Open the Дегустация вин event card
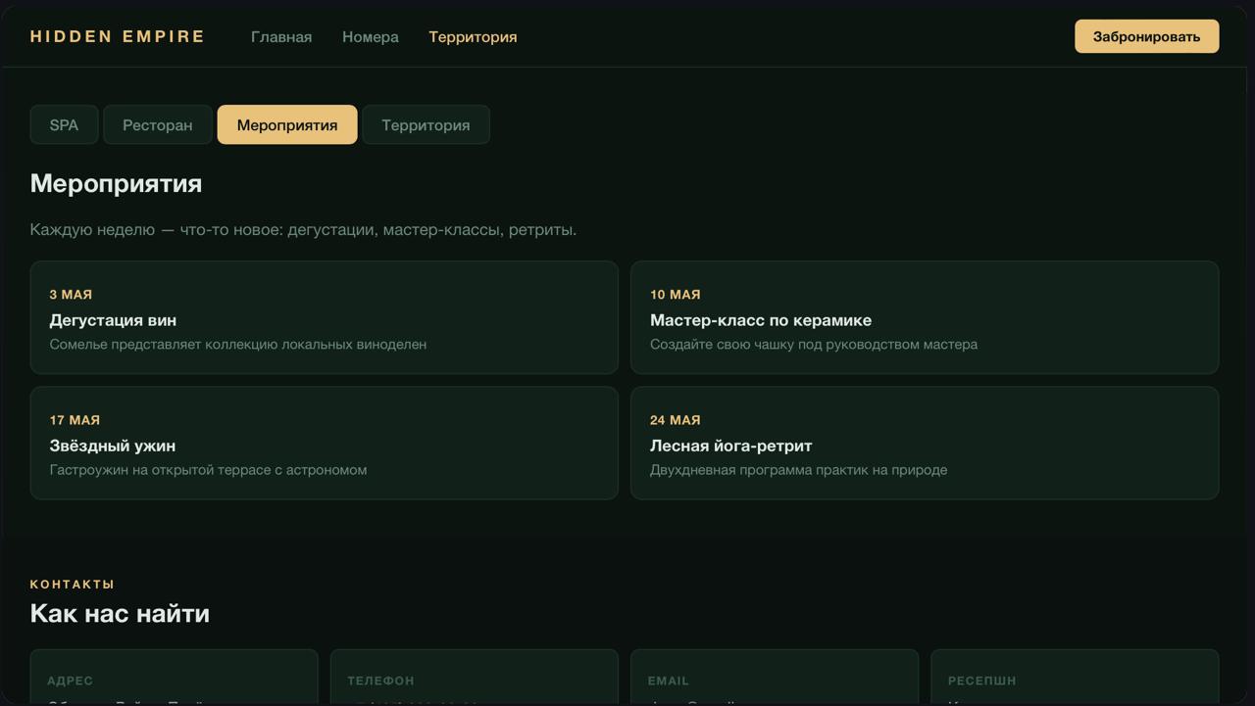The image size is (1255, 706). coord(324,317)
